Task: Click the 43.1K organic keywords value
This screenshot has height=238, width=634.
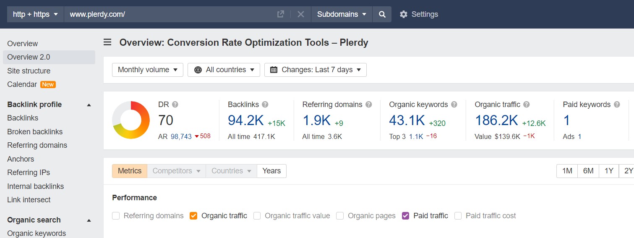Action: [x=407, y=120]
